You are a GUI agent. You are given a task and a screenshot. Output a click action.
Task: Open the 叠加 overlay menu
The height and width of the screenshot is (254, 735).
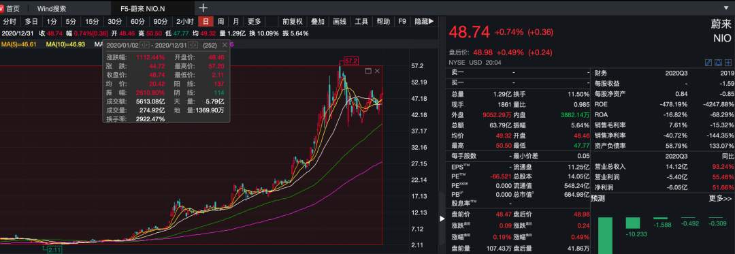318,22
